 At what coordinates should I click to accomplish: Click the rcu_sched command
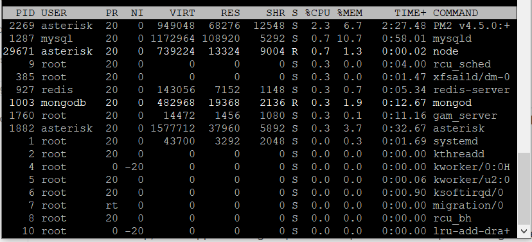click(462, 64)
